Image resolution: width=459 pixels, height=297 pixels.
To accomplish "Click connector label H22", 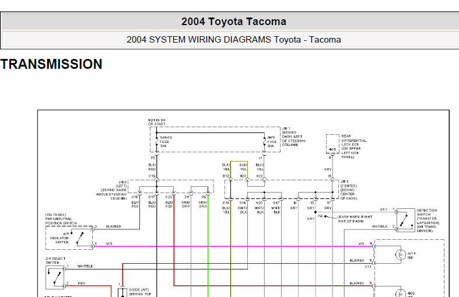I will [x=260, y=176].
